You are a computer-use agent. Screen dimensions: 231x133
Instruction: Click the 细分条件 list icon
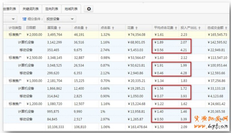tap(24, 19)
